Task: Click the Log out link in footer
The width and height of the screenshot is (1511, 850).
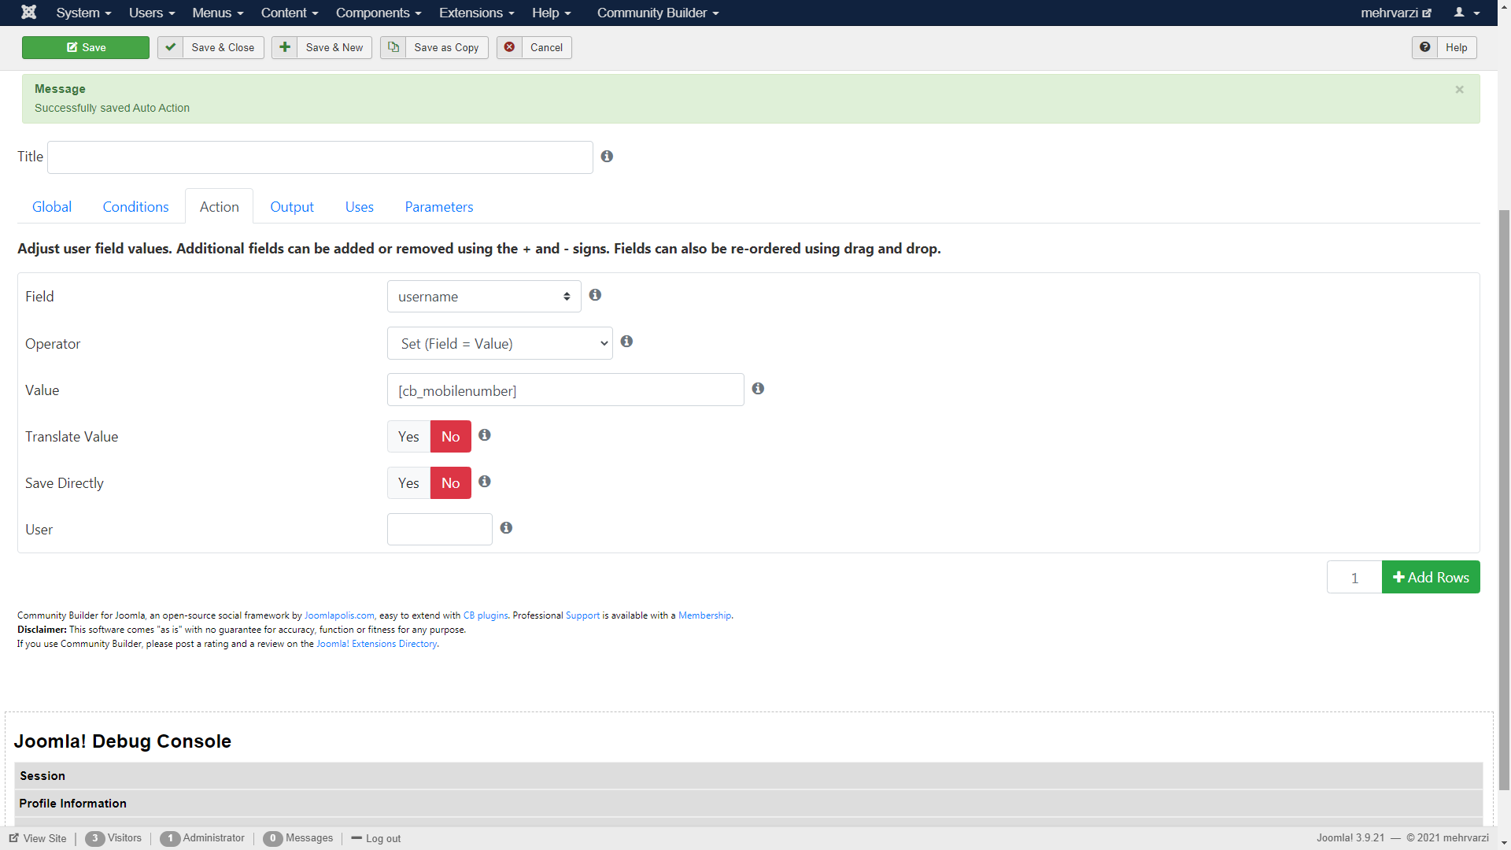Action: tap(383, 839)
